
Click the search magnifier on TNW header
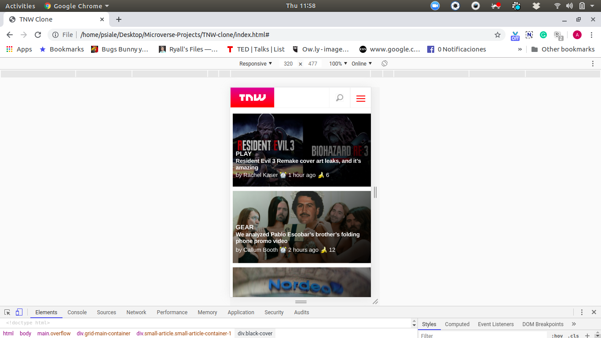pos(340,98)
